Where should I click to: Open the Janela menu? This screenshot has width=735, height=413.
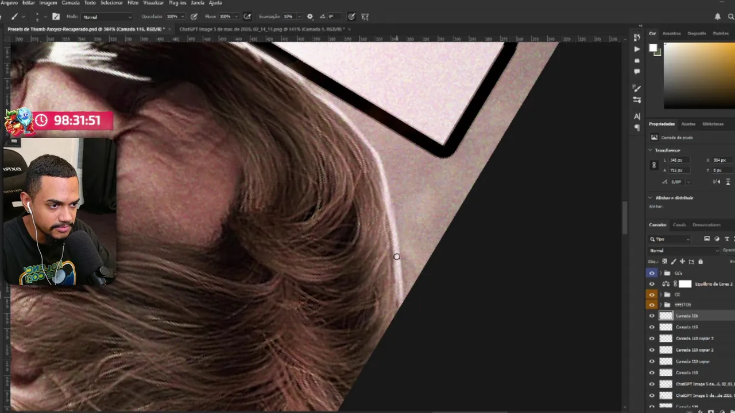198,3
